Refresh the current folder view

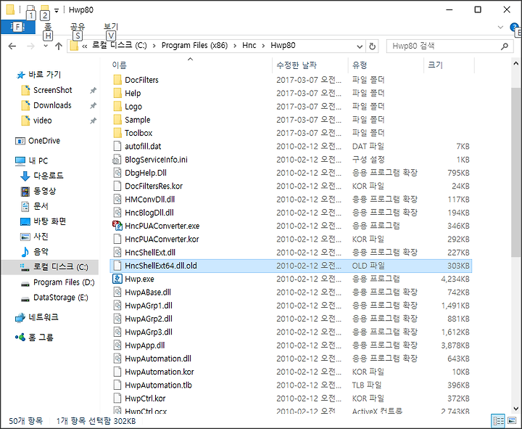pos(373,46)
